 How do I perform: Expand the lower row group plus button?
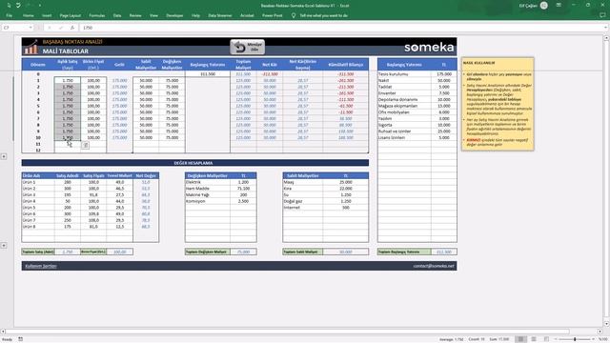tap(4, 246)
